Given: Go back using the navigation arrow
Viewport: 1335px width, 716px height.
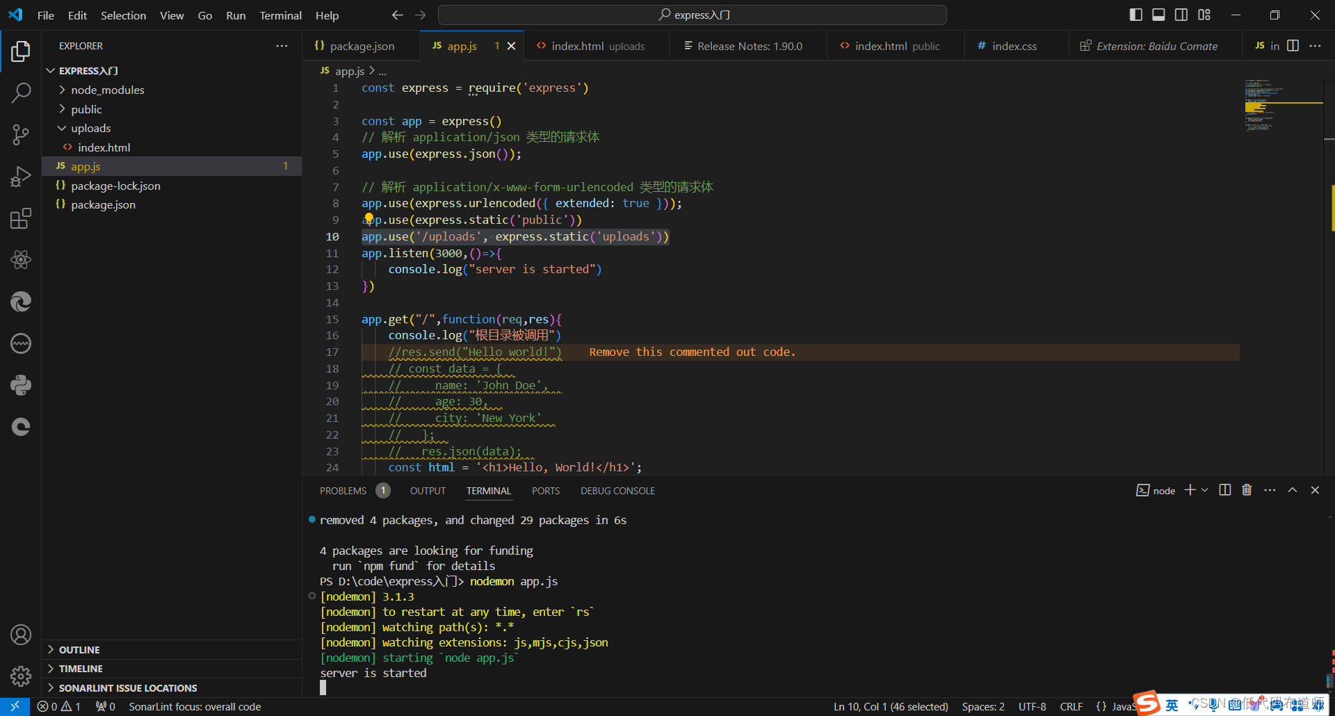Looking at the screenshot, I should point(397,15).
